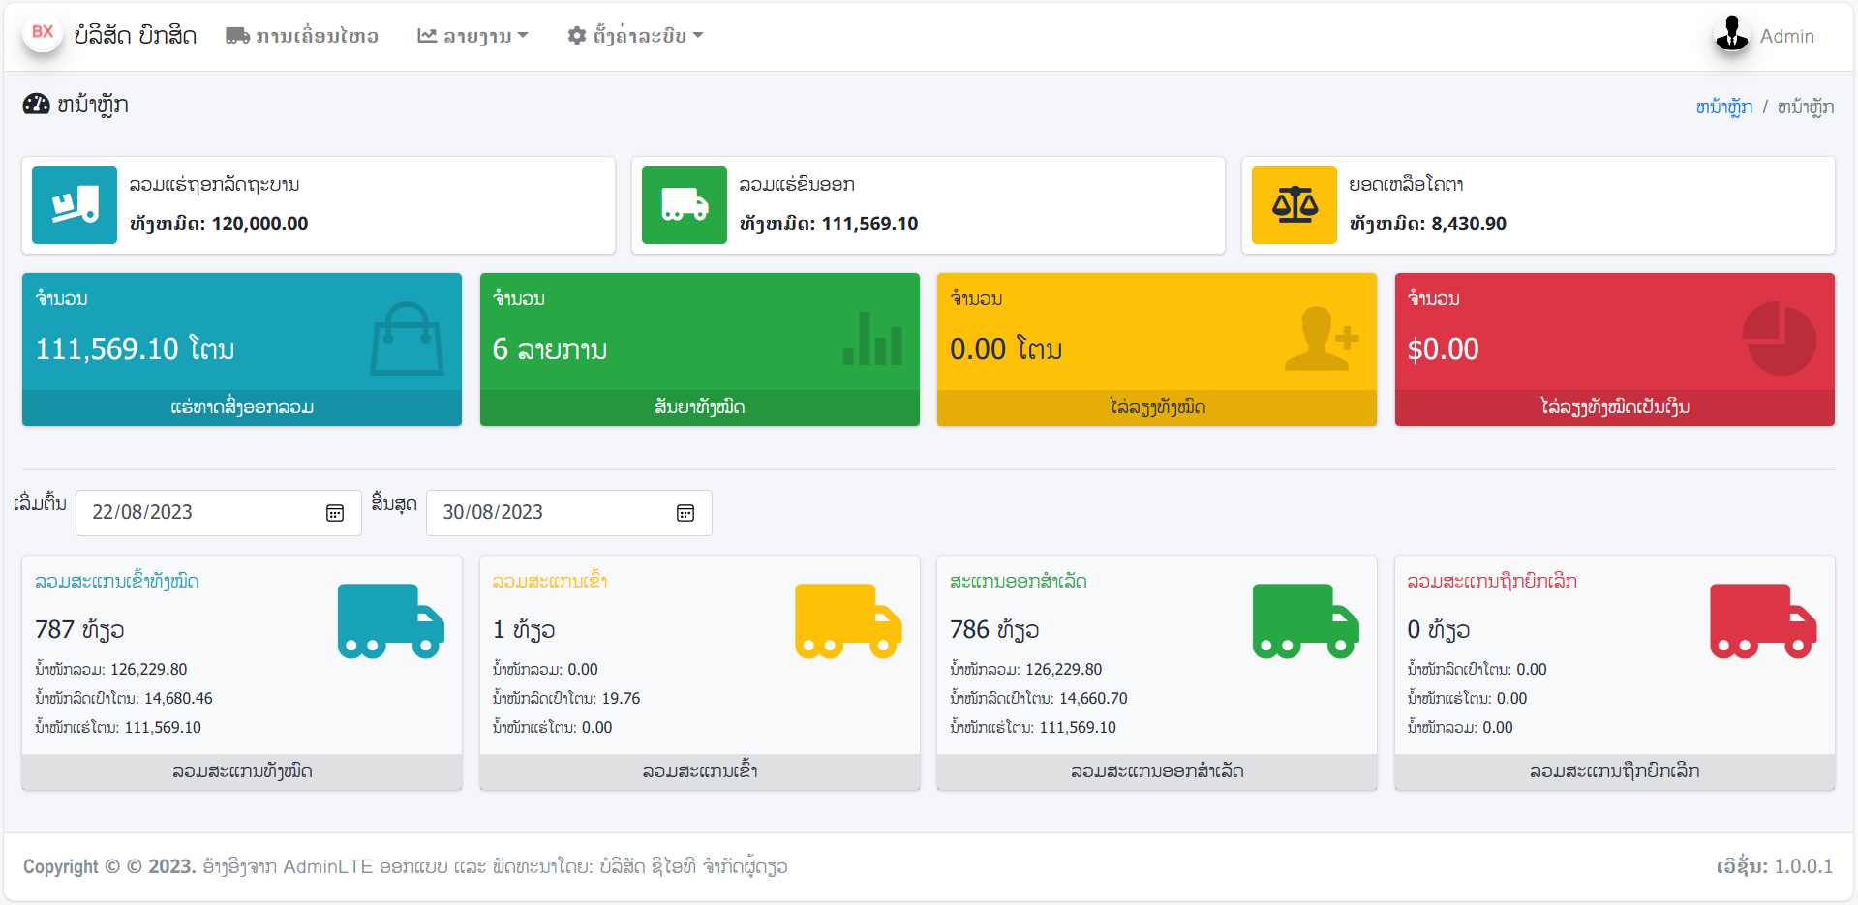Click the red ລວມສະແກນຖືກຍົກເລີກ heading
1858x905 pixels.
[1492, 582]
